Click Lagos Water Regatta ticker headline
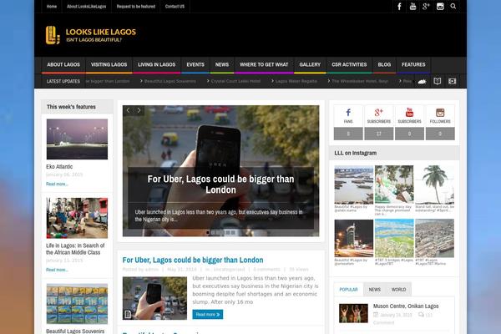501x334 pixels. point(296,82)
